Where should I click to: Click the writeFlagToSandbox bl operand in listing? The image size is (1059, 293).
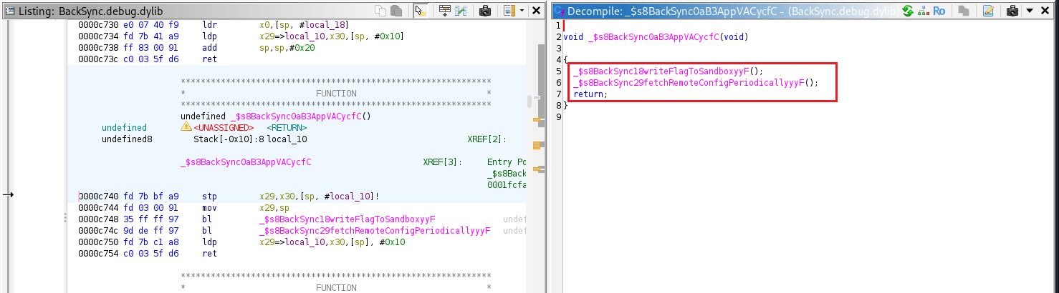click(348, 219)
